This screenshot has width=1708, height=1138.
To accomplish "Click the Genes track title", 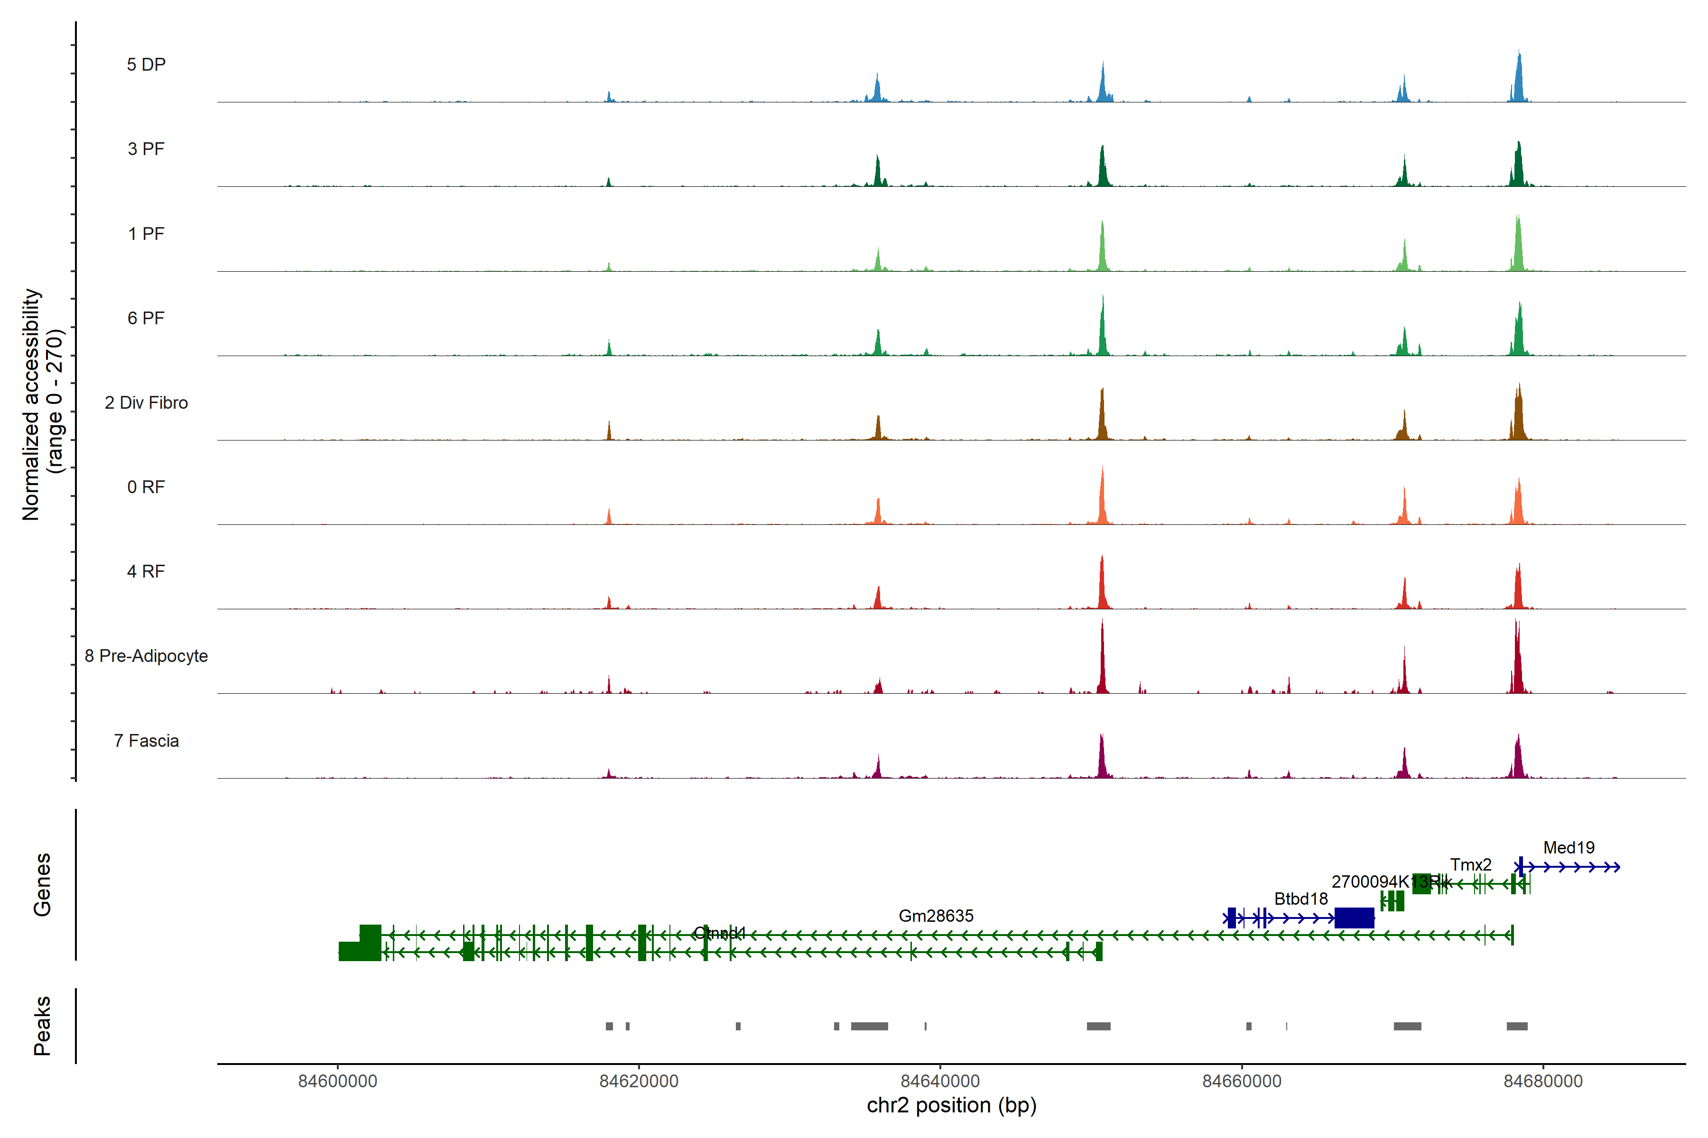I will (x=42, y=884).
